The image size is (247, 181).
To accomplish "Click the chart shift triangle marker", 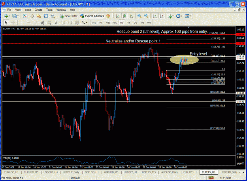I will 189,27.
